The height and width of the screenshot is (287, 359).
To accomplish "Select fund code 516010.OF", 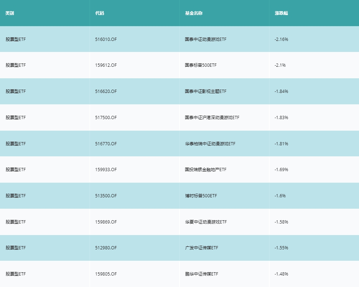I will click(x=106, y=39).
